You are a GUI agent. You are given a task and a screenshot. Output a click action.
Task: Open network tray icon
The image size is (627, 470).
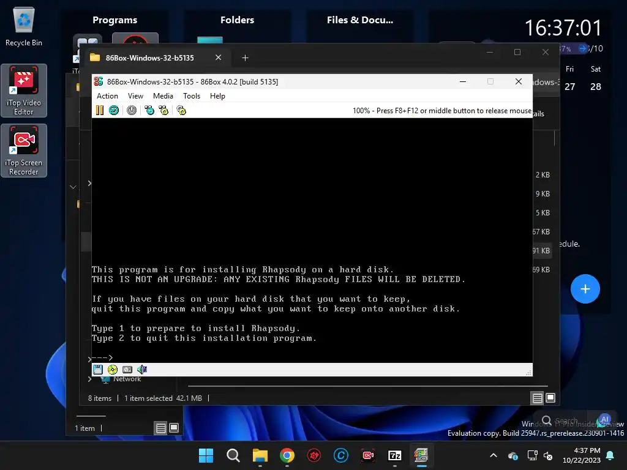click(532, 455)
